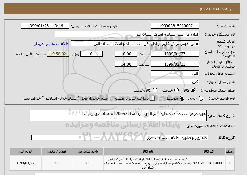
Task: Click the request creator field علی خوش تراش
Action: [135, 44]
